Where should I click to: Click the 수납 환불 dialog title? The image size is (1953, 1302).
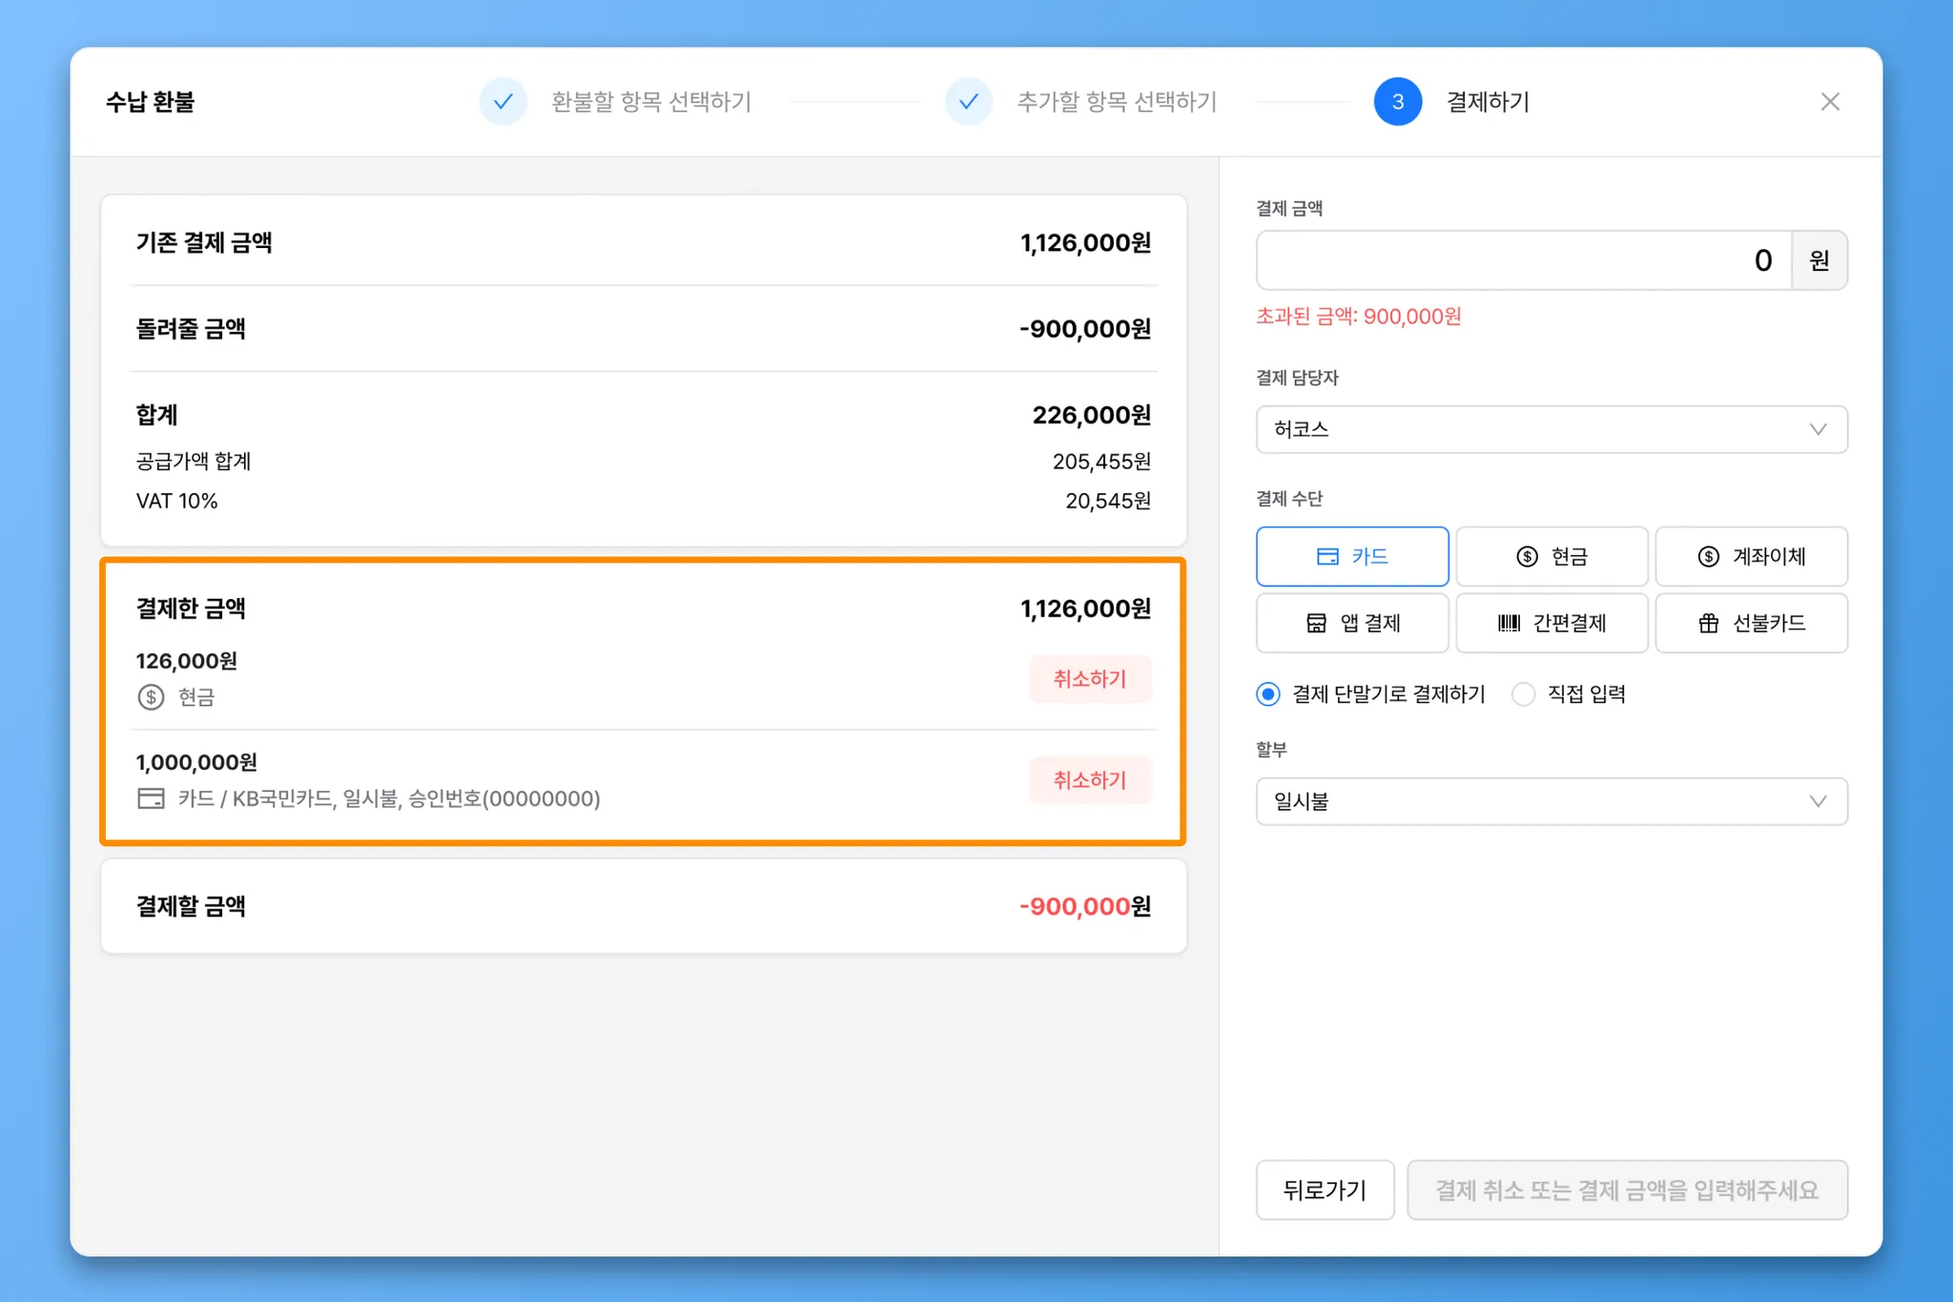click(150, 102)
